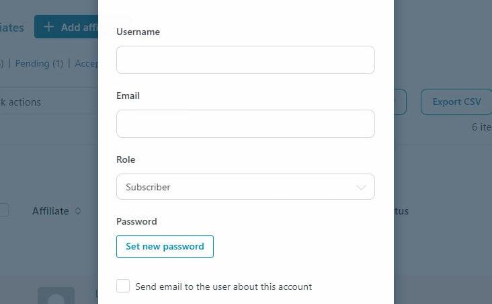Click the Password field label
This screenshot has height=304, width=492.
click(x=136, y=221)
